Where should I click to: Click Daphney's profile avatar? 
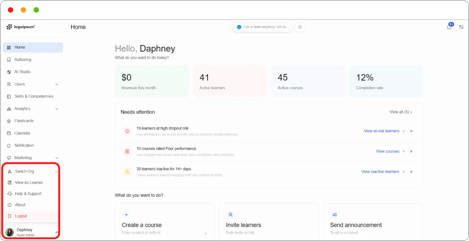tap(10, 232)
